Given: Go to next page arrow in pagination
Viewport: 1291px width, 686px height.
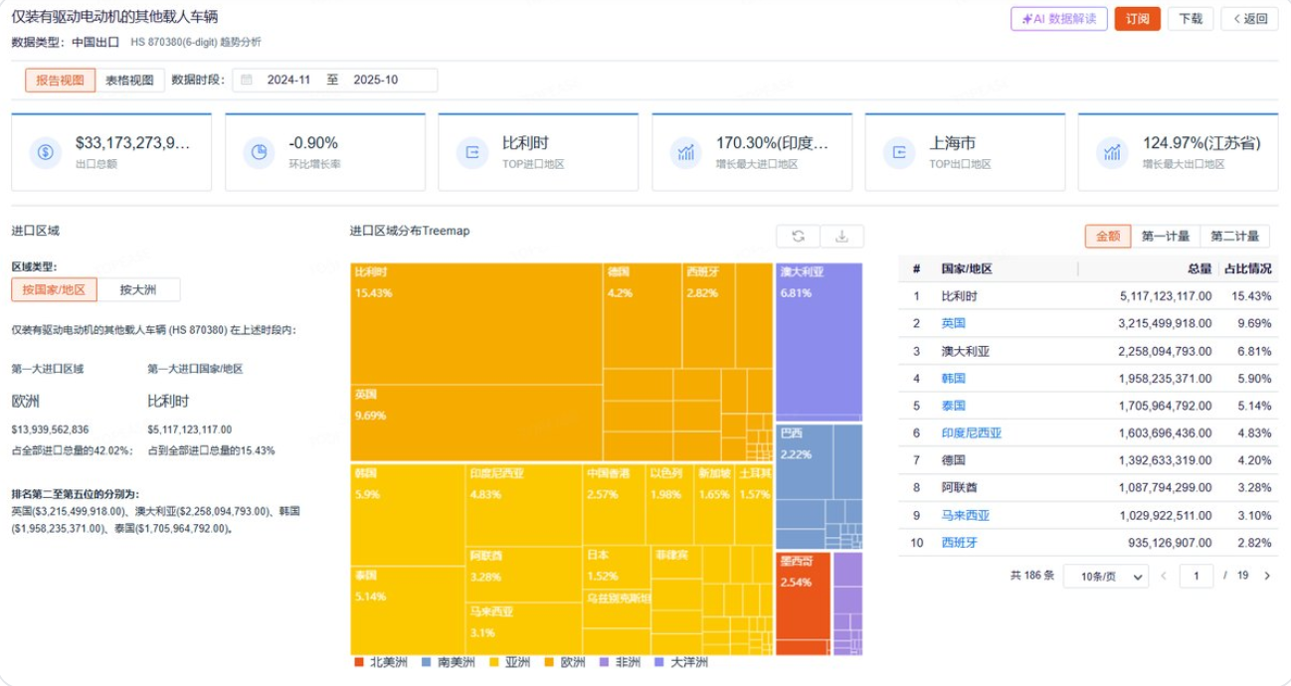Looking at the screenshot, I should (1267, 576).
